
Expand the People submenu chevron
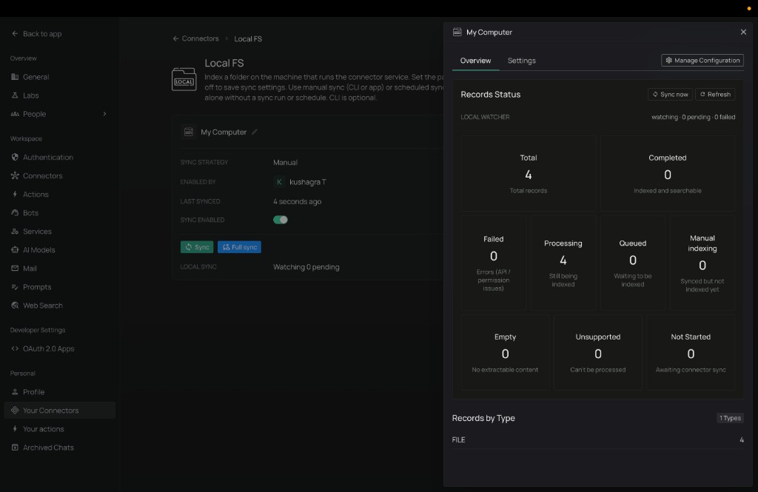click(104, 114)
